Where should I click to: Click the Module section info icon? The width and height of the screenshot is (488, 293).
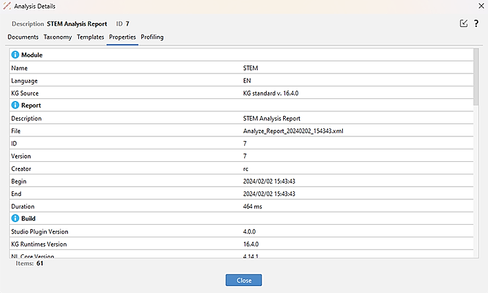coord(15,55)
